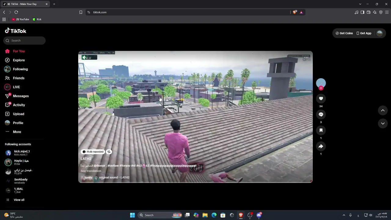Click See translation under the caption
Viewport: 391px width, 220px height.
[x=91, y=171]
